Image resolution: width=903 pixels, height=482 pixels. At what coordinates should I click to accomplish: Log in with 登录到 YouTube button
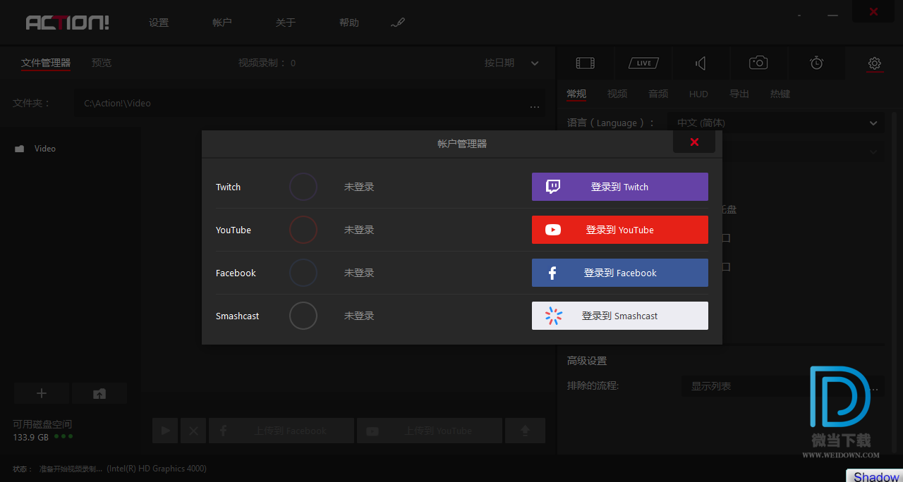pos(620,230)
